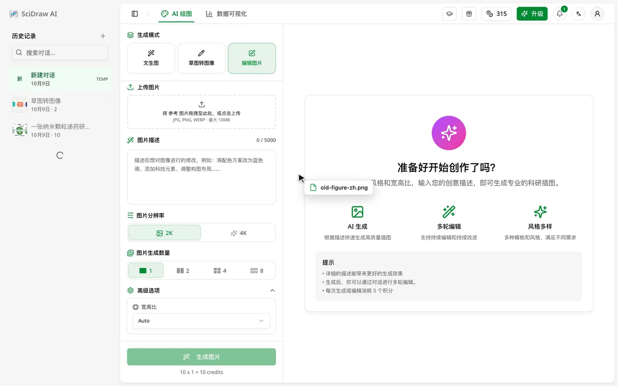This screenshot has width=618, height=386.
Task: Click the pink sparkle circle icon
Action: (449, 133)
